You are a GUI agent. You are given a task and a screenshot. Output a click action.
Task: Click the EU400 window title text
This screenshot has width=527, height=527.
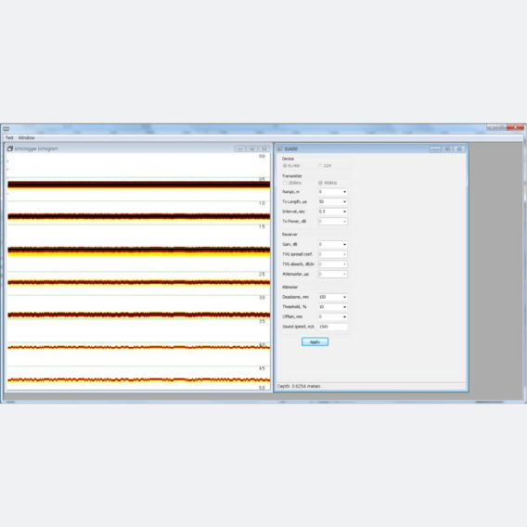click(290, 148)
